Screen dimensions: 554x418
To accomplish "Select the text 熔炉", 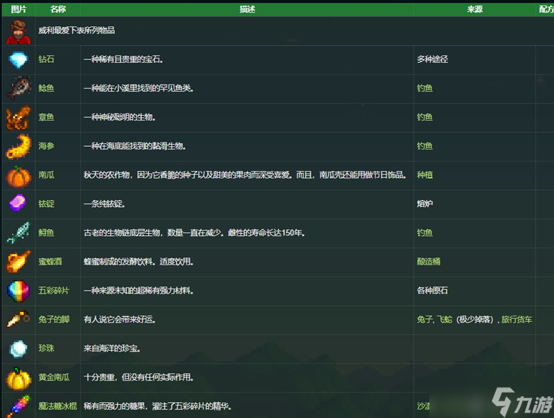I will click(x=425, y=203).
